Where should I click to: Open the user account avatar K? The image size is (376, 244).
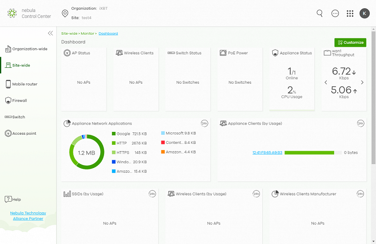click(x=364, y=13)
